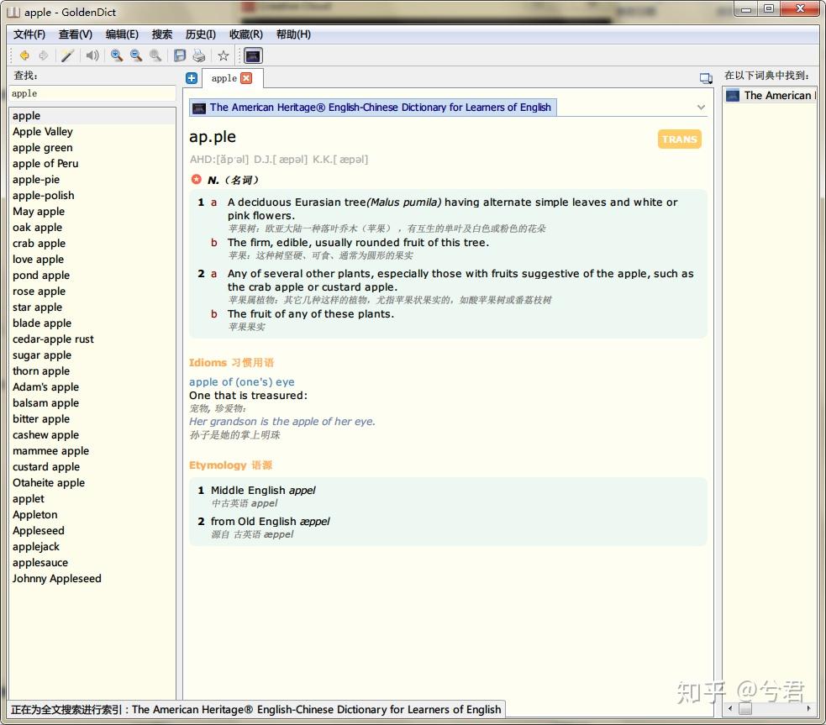Select 'star apple' in the word list
The width and height of the screenshot is (826, 725).
(x=92, y=307)
